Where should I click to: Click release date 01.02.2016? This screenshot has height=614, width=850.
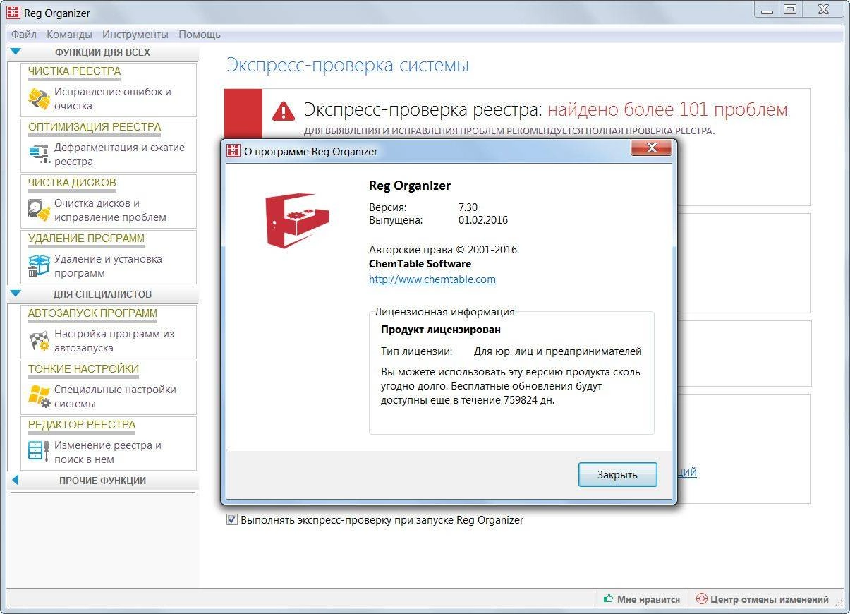[x=483, y=220]
